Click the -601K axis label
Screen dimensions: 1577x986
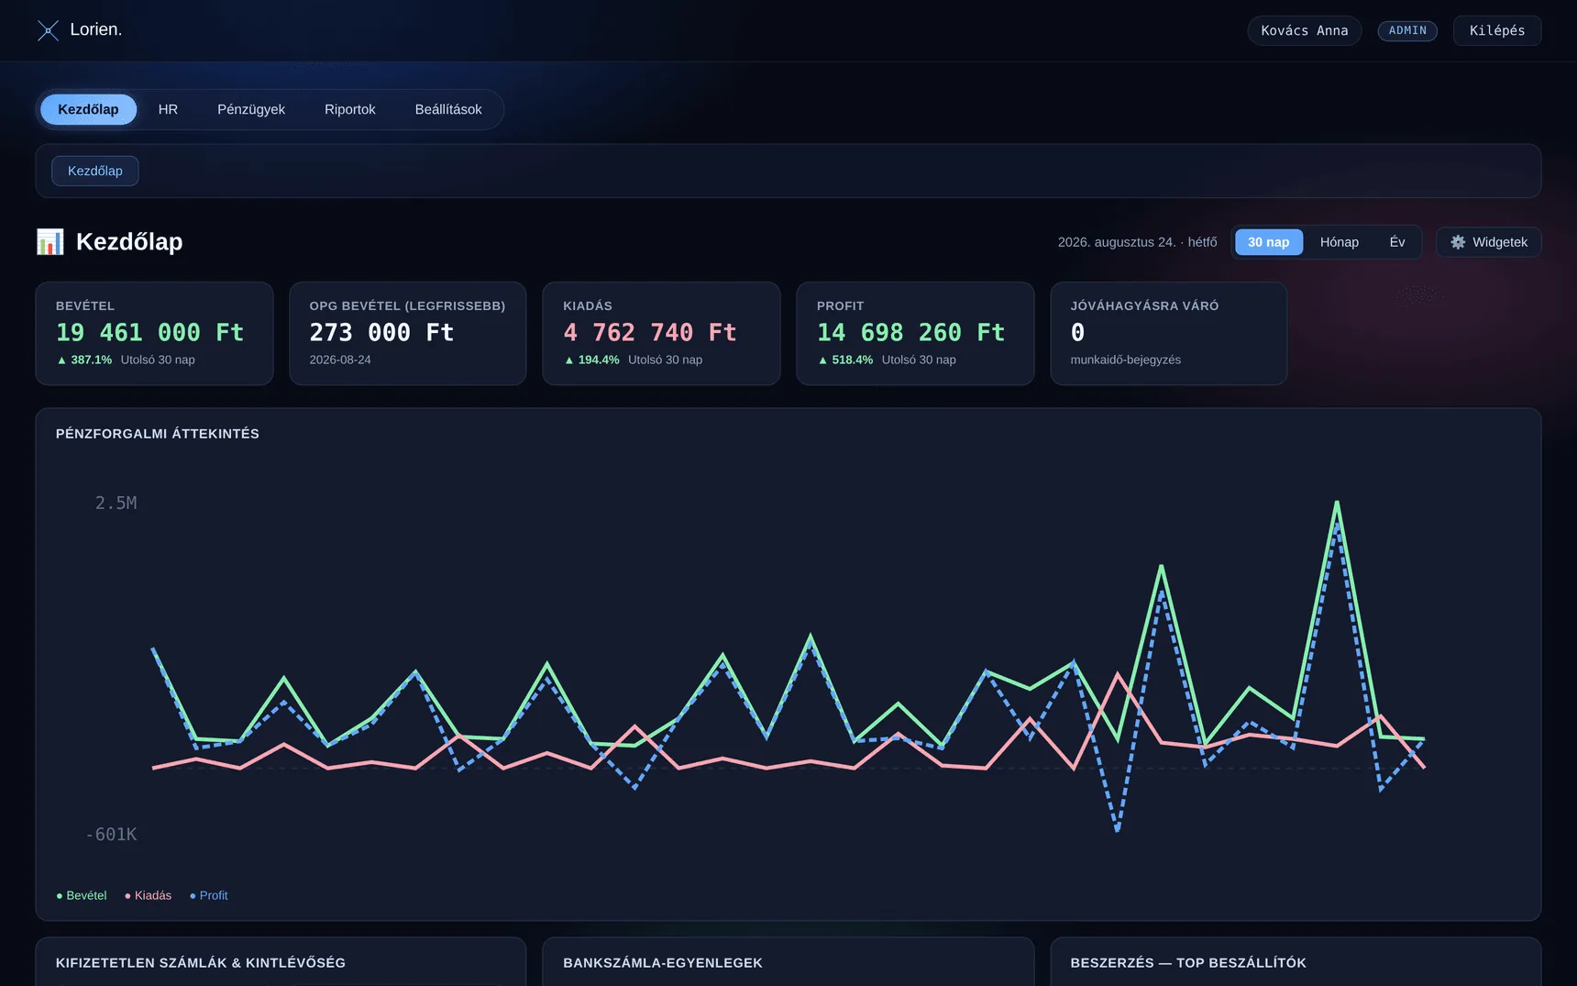(111, 834)
